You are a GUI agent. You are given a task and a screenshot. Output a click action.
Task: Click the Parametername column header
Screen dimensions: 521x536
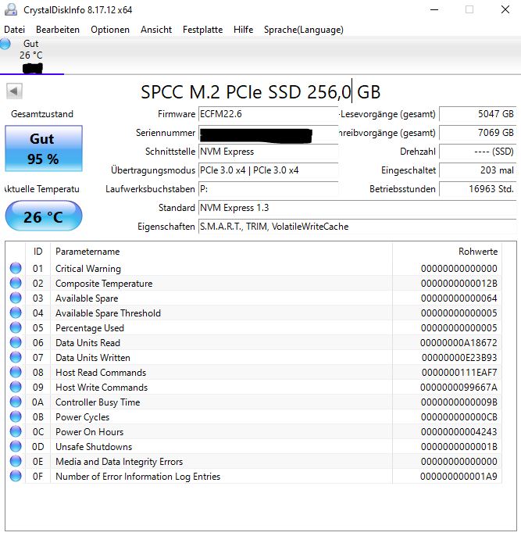point(221,252)
